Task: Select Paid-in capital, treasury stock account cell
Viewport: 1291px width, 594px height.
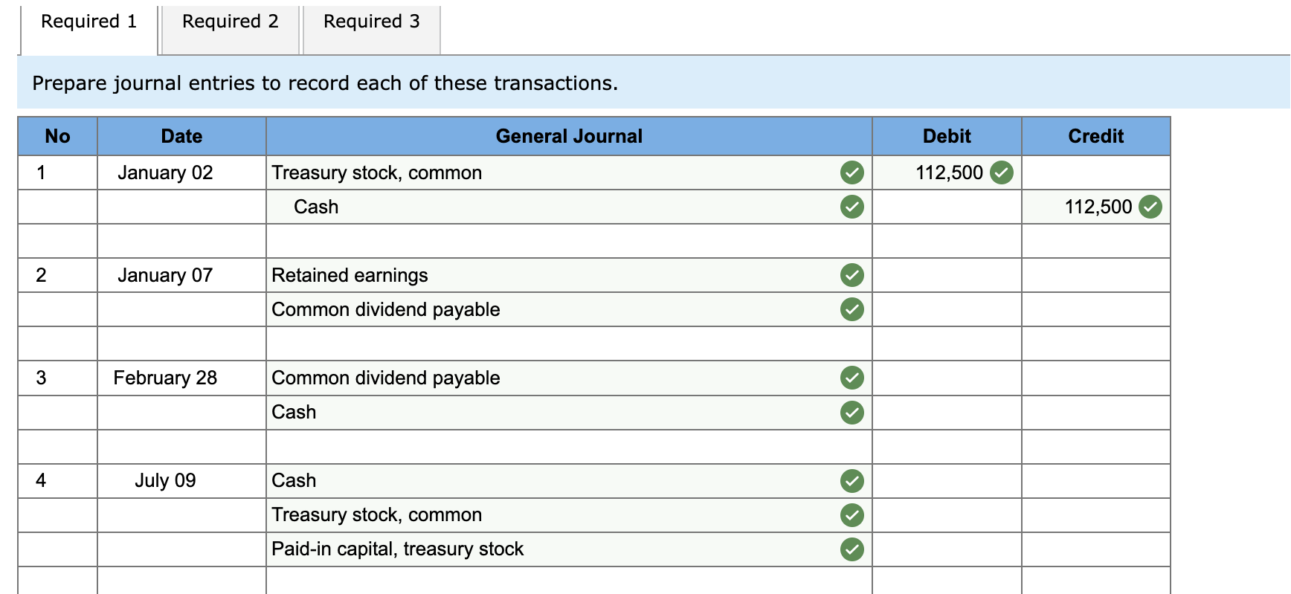Action: [x=569, y=549]
